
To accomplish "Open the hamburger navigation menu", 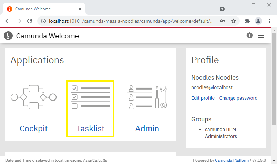I will pos(261,36).
